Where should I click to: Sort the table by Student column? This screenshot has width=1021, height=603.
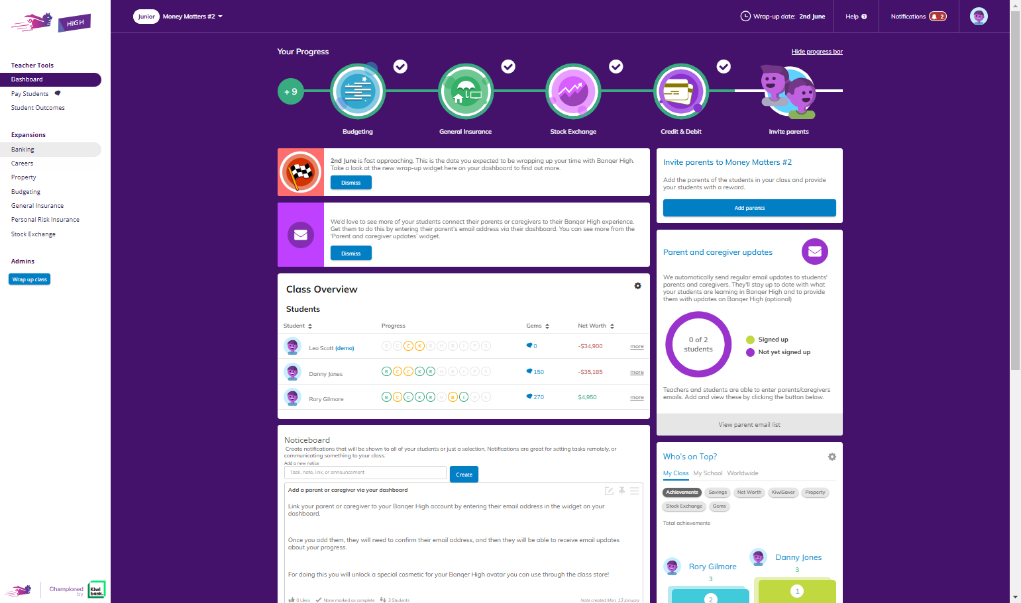coord(297,326)
